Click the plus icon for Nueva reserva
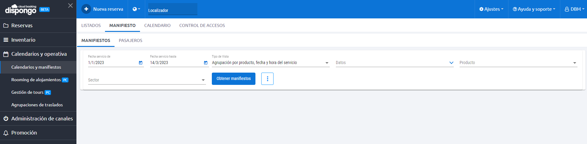The height and width of the screenshot is (144, 587). click(86, 9)
